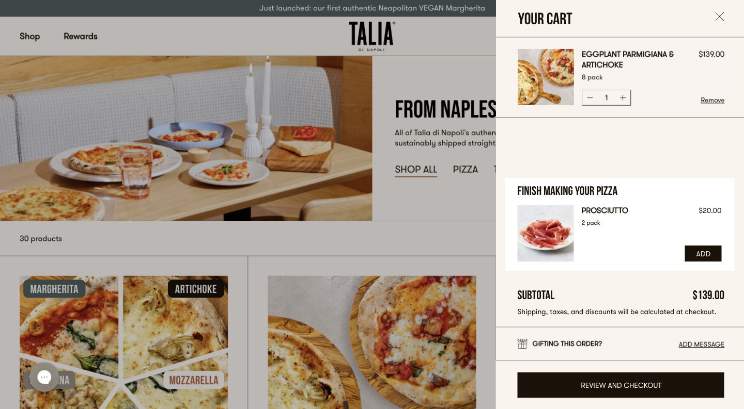Decrease Eggplant Parmigiana quantity with minus icon

[590, 97]
